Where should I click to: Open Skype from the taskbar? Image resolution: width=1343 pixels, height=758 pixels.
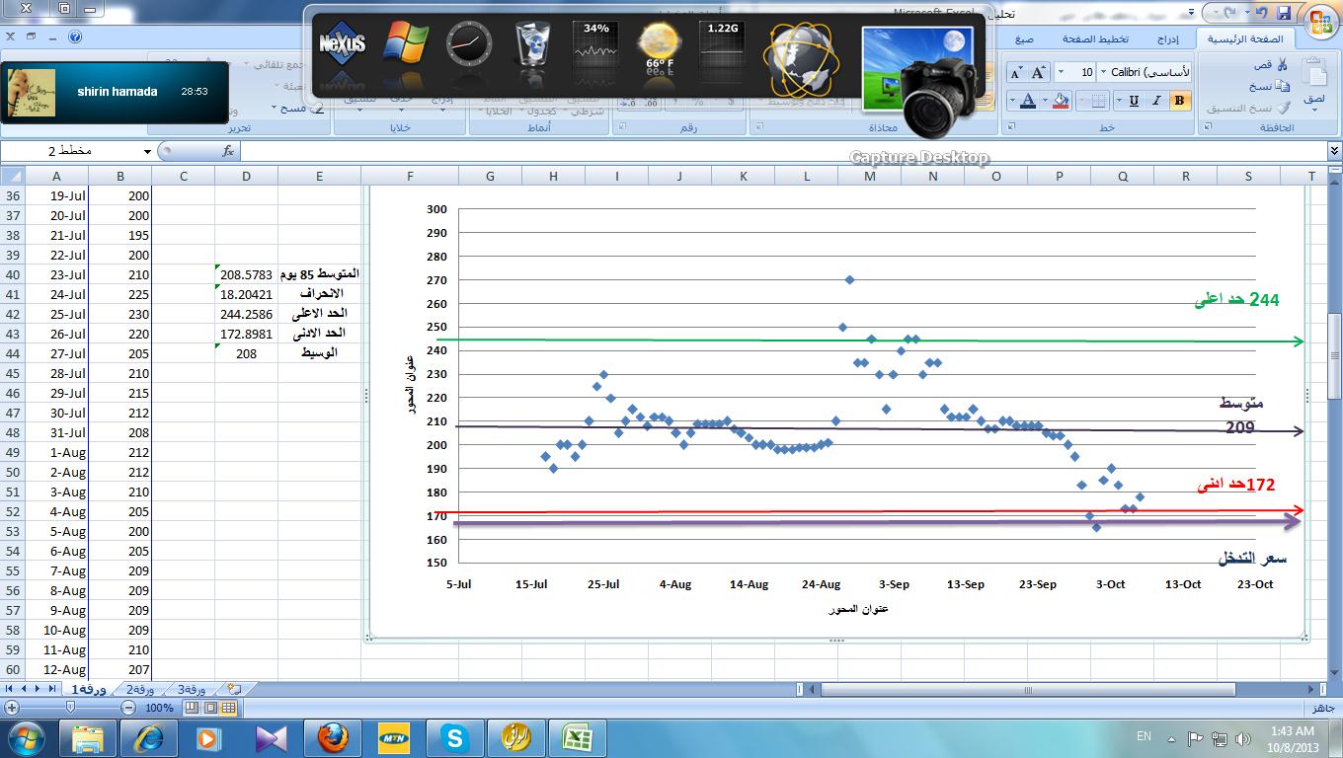point(454,738)
